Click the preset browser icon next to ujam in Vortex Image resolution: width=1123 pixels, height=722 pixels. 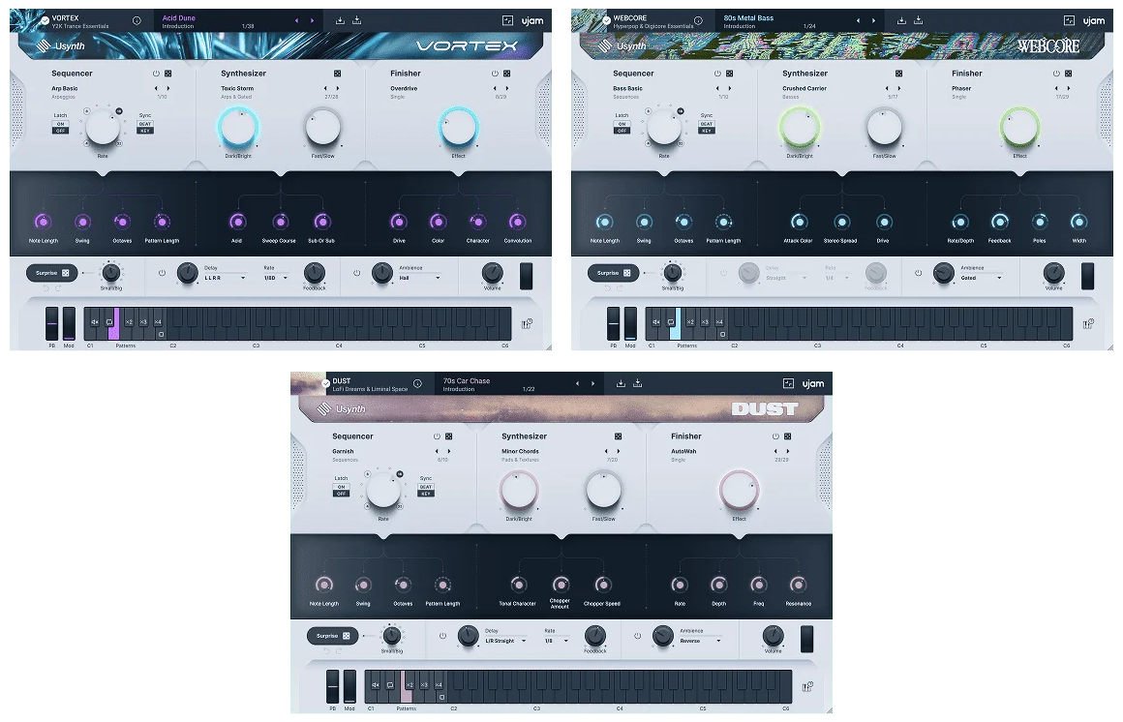(x=508, y=20)
